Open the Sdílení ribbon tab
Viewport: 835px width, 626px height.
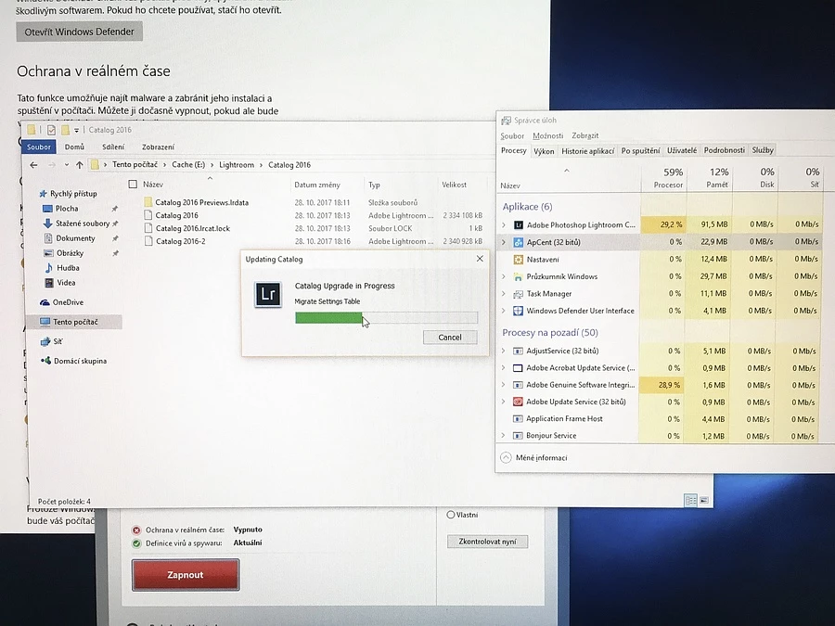click(x=113, y=147)
